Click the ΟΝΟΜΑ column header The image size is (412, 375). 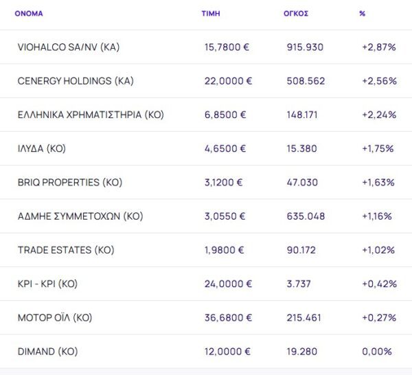click(x=28, y=13)
